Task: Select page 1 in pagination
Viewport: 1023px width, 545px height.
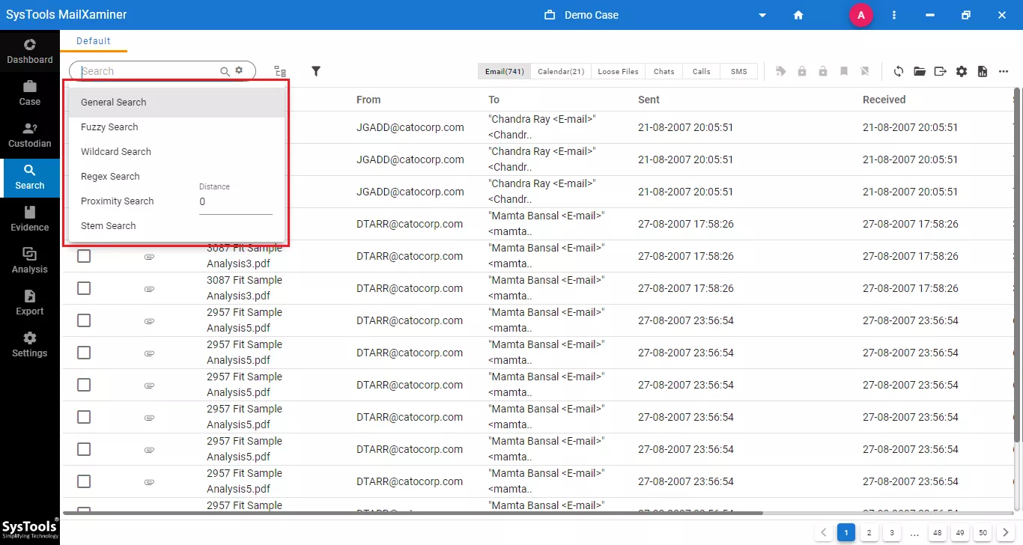Action: (846, 533)
